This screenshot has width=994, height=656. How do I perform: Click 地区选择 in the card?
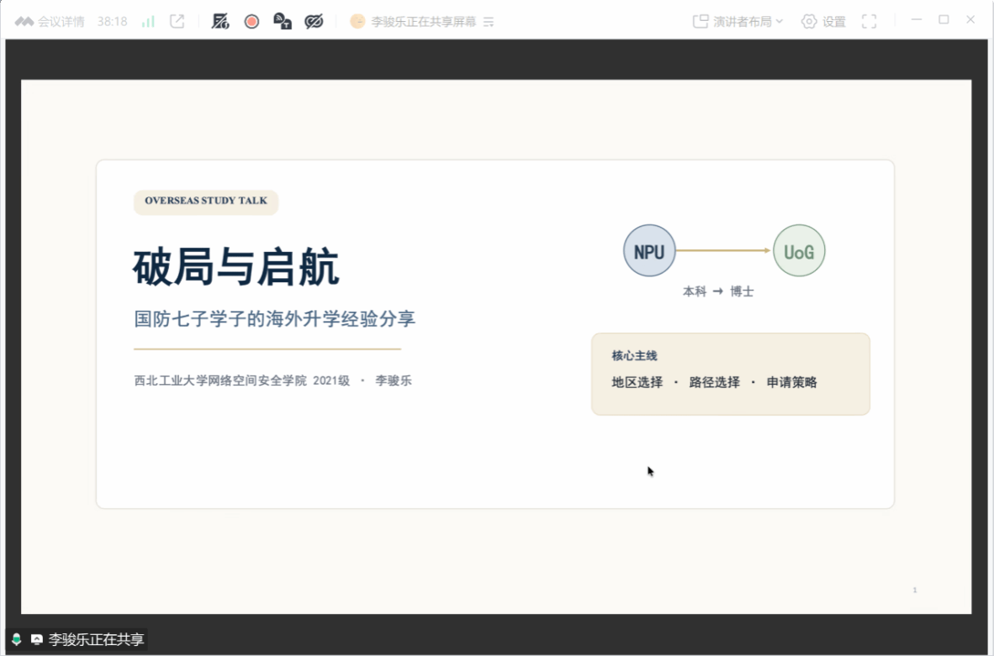[x=637, y=382]
